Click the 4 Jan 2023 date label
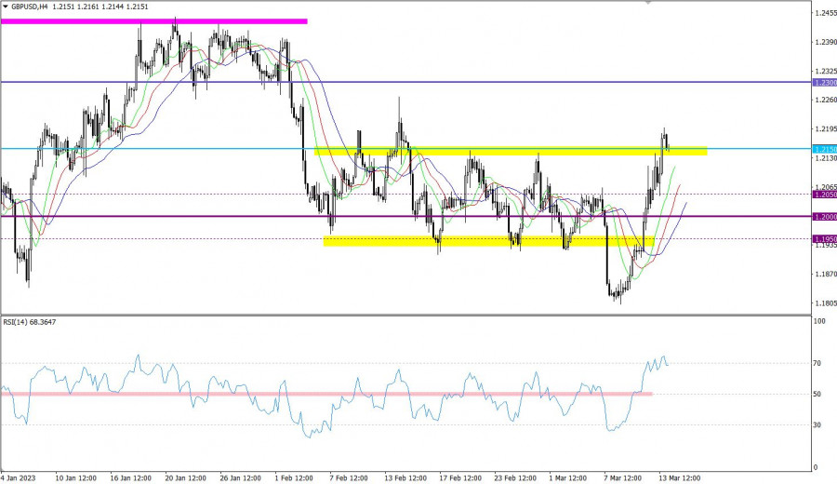The height and width of the screenshot is (484, 837). click(x=19, y=477)
